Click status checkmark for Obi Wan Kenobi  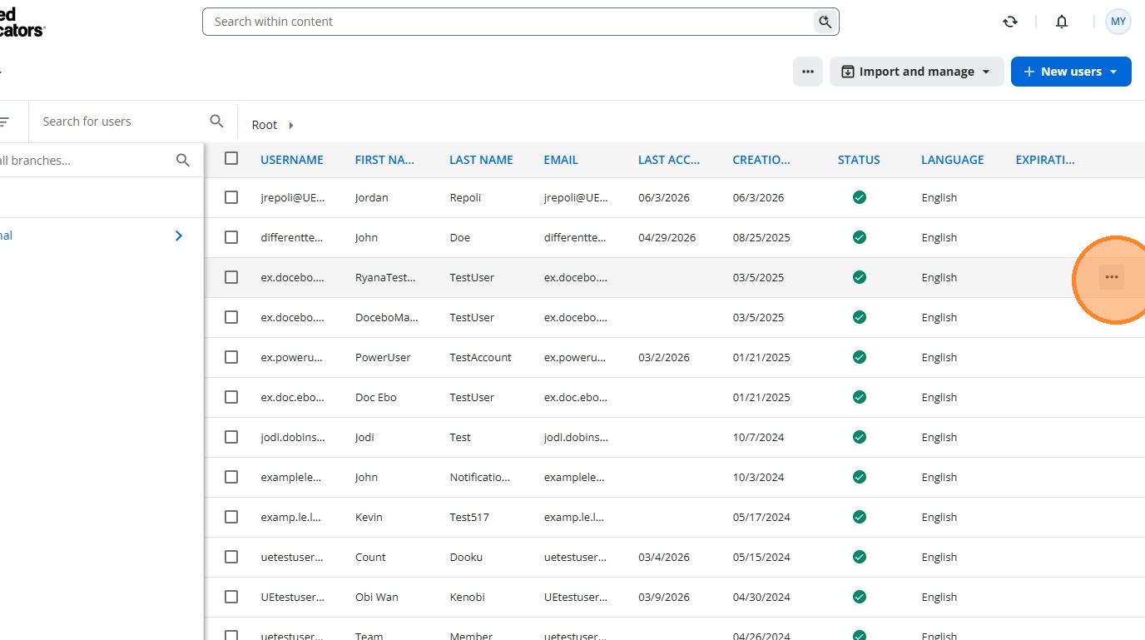(x=860, y=597)
